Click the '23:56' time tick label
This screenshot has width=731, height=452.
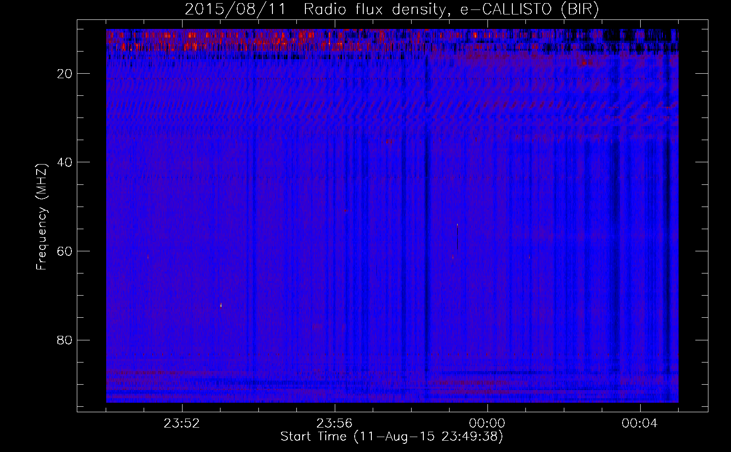pyautogui.click(x=334, y=424)
